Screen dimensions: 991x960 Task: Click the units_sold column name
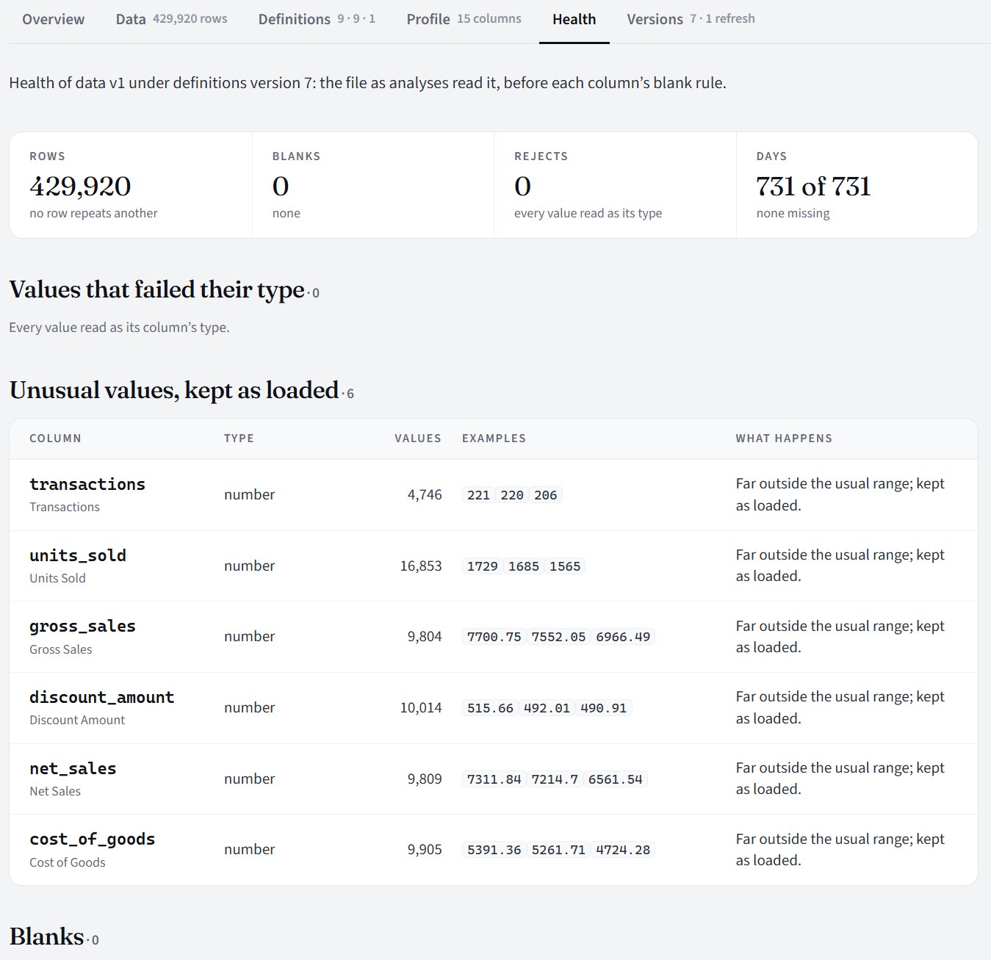point(78,555)
